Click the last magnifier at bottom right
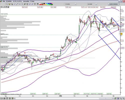 coord(123,98)
